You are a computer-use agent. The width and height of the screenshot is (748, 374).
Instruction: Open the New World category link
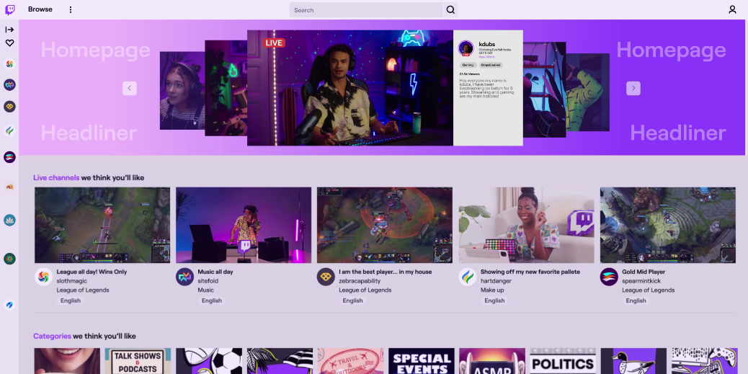(487, 56)
